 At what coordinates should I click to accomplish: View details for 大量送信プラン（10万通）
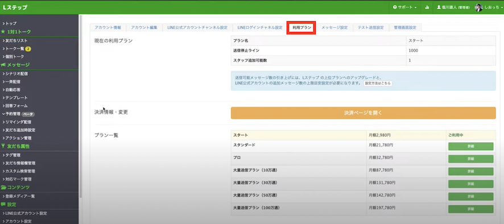point(470,172)
